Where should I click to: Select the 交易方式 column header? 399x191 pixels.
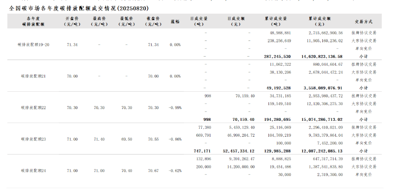click(x=363, y=21)
